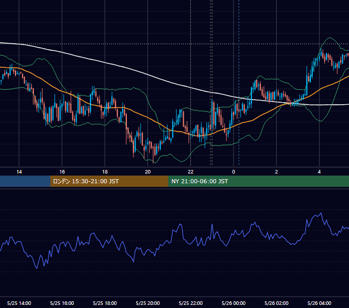Image resolution: width=349 pixels, height=308 pixels.
Task: Click the 5/26 04:00 date label
Action: [319, 303]
